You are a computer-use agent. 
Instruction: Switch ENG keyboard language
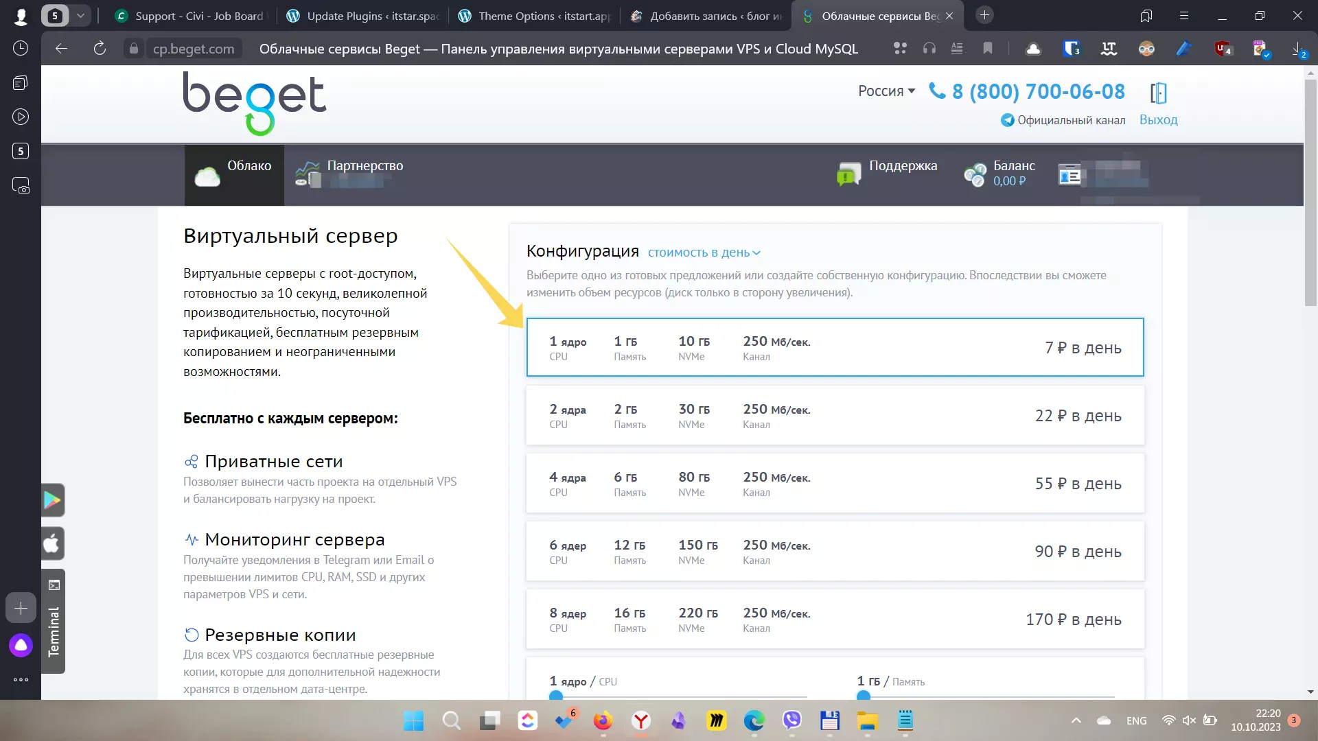[1136, 720]
